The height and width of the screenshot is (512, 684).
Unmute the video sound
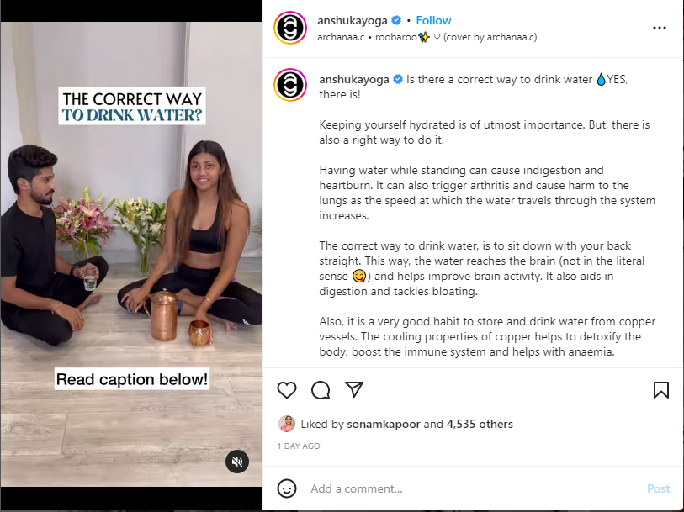[237, 462]
